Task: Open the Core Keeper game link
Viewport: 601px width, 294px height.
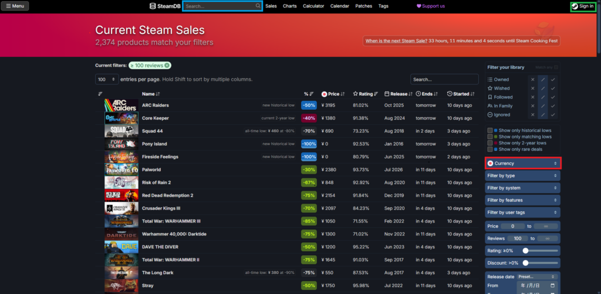Action: click(155, 118)
